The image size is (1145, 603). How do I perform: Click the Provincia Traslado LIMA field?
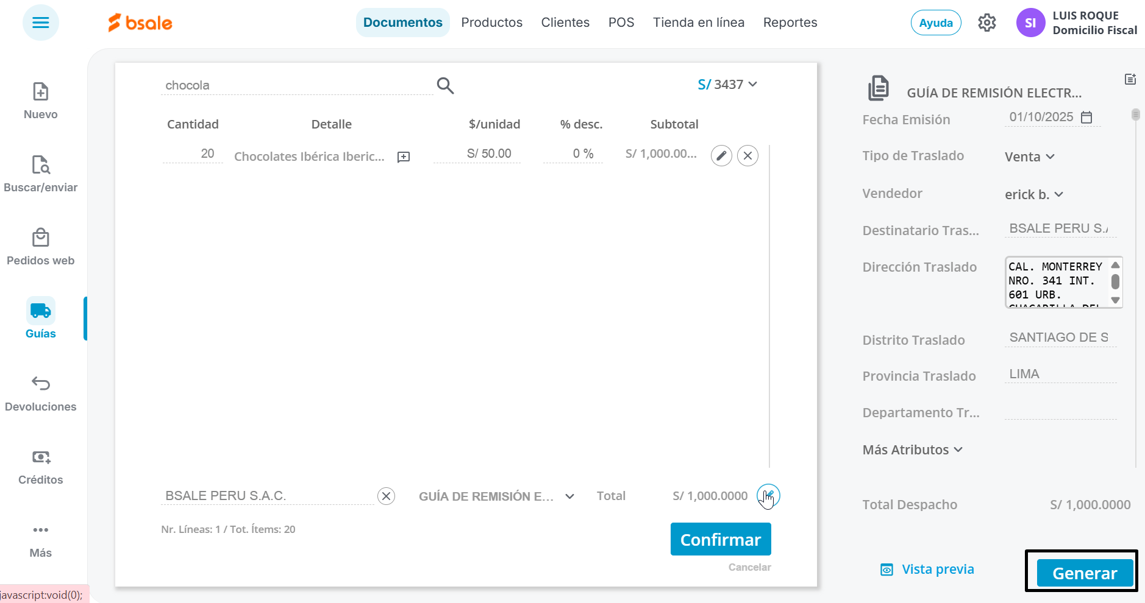point(1060,374)
